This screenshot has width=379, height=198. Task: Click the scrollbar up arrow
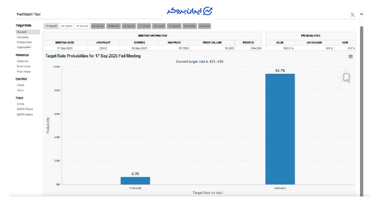(361, 14)
